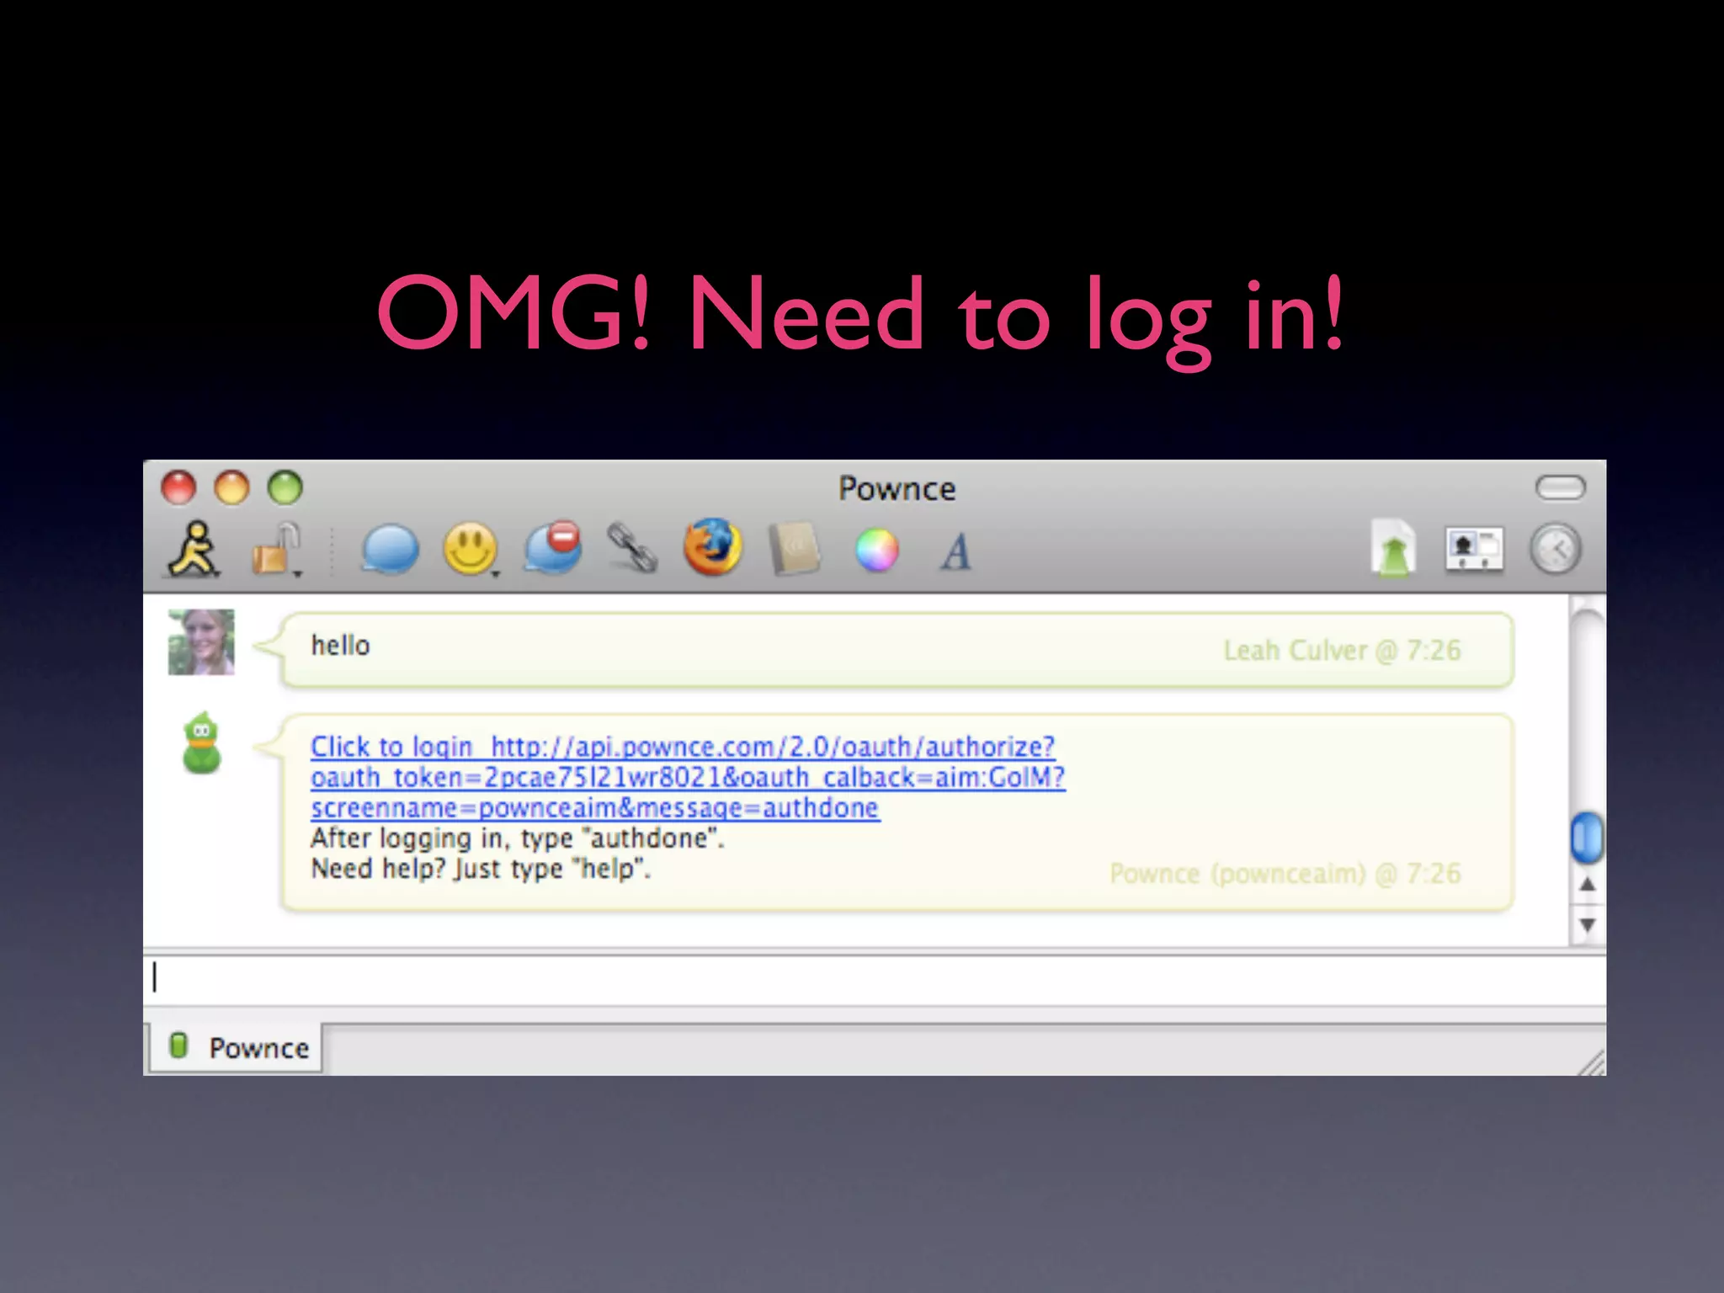Click the 'hello' message text
The height and width of the screenshot is (1293, 1724).
340,646
